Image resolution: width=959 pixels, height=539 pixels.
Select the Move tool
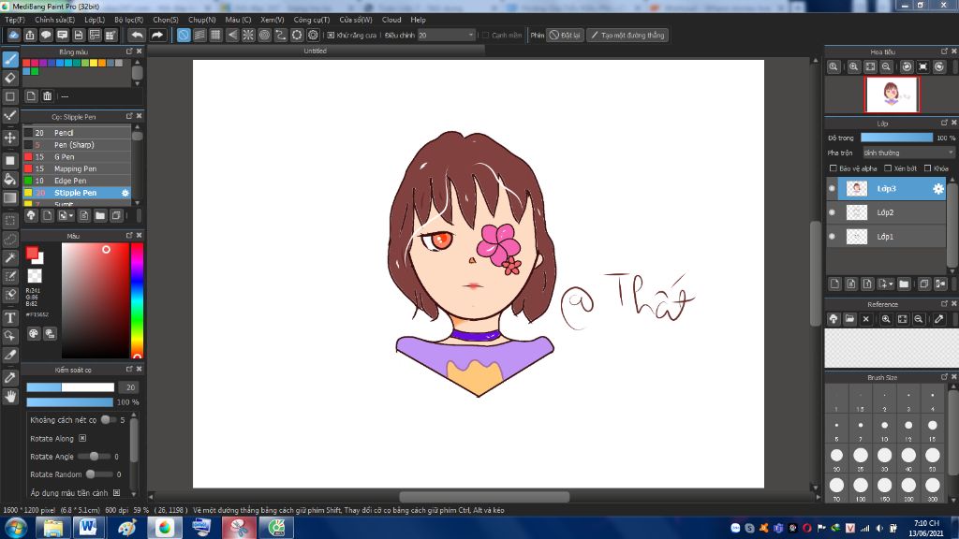(10, 138)
